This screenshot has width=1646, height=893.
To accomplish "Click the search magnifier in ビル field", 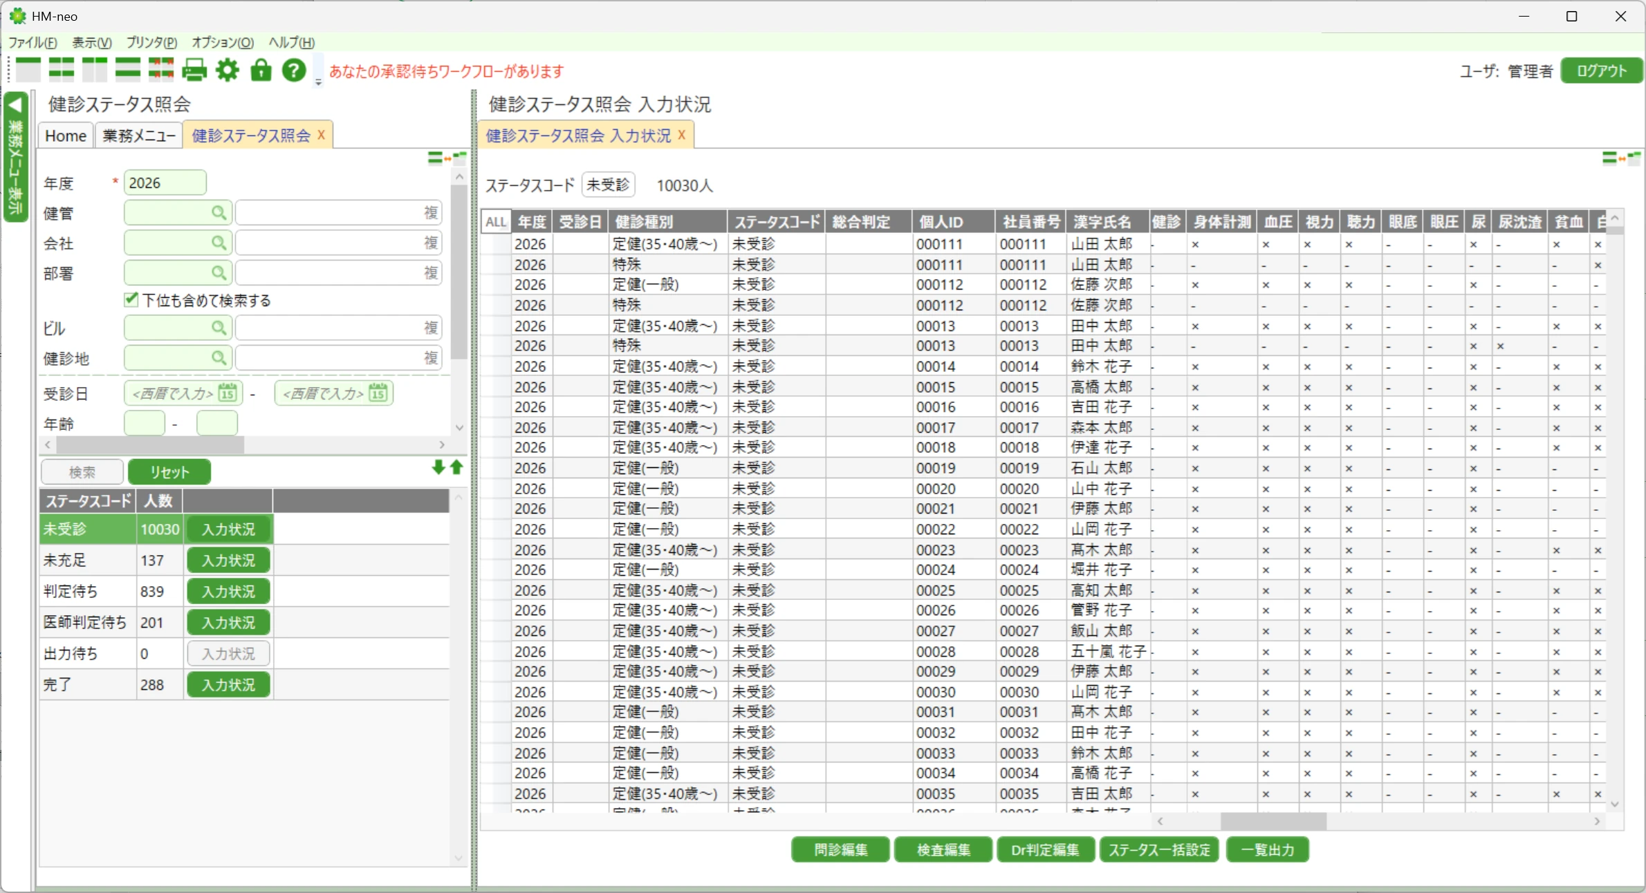I will coord(219,328).
